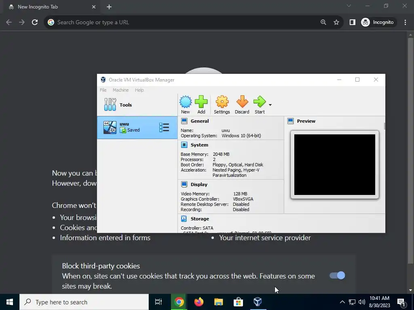Viewport: 414px width, 310px height.
Task: Expand the Start button dropdown arrow
Action: [x=270, y=105]
